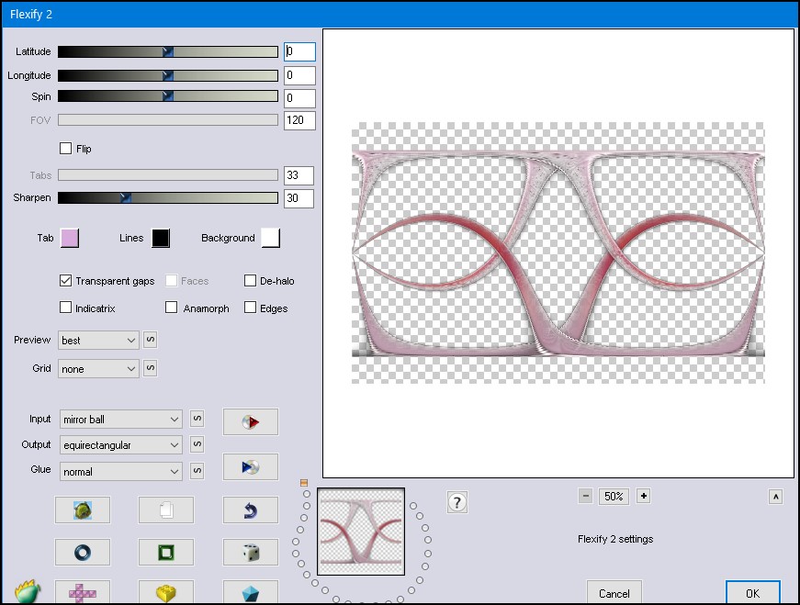Screen dimensions: 800x605
Task: Open the Preview quality dropdown
Action: click(98, 341)
